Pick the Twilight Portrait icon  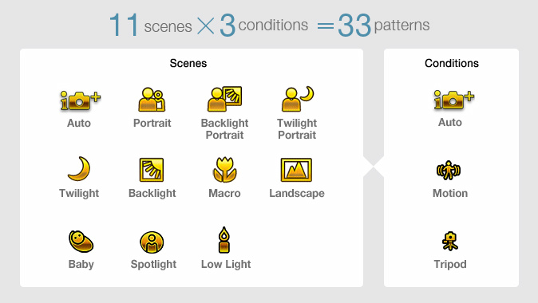click(298, 99)
